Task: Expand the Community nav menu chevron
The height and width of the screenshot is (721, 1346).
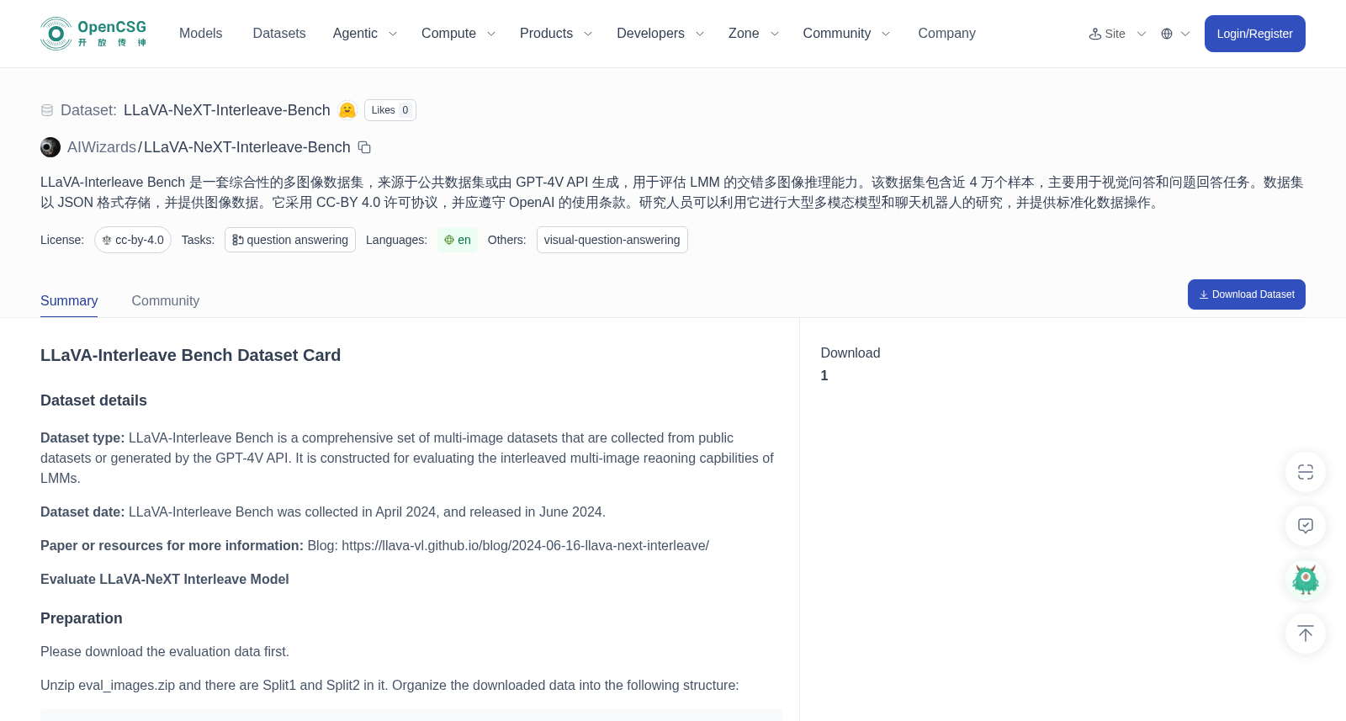Action: point(886,34)
